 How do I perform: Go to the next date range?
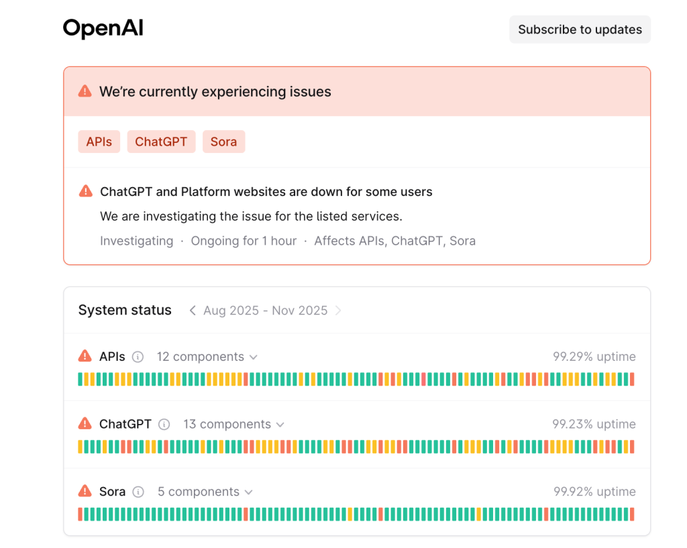pos(338,311)
